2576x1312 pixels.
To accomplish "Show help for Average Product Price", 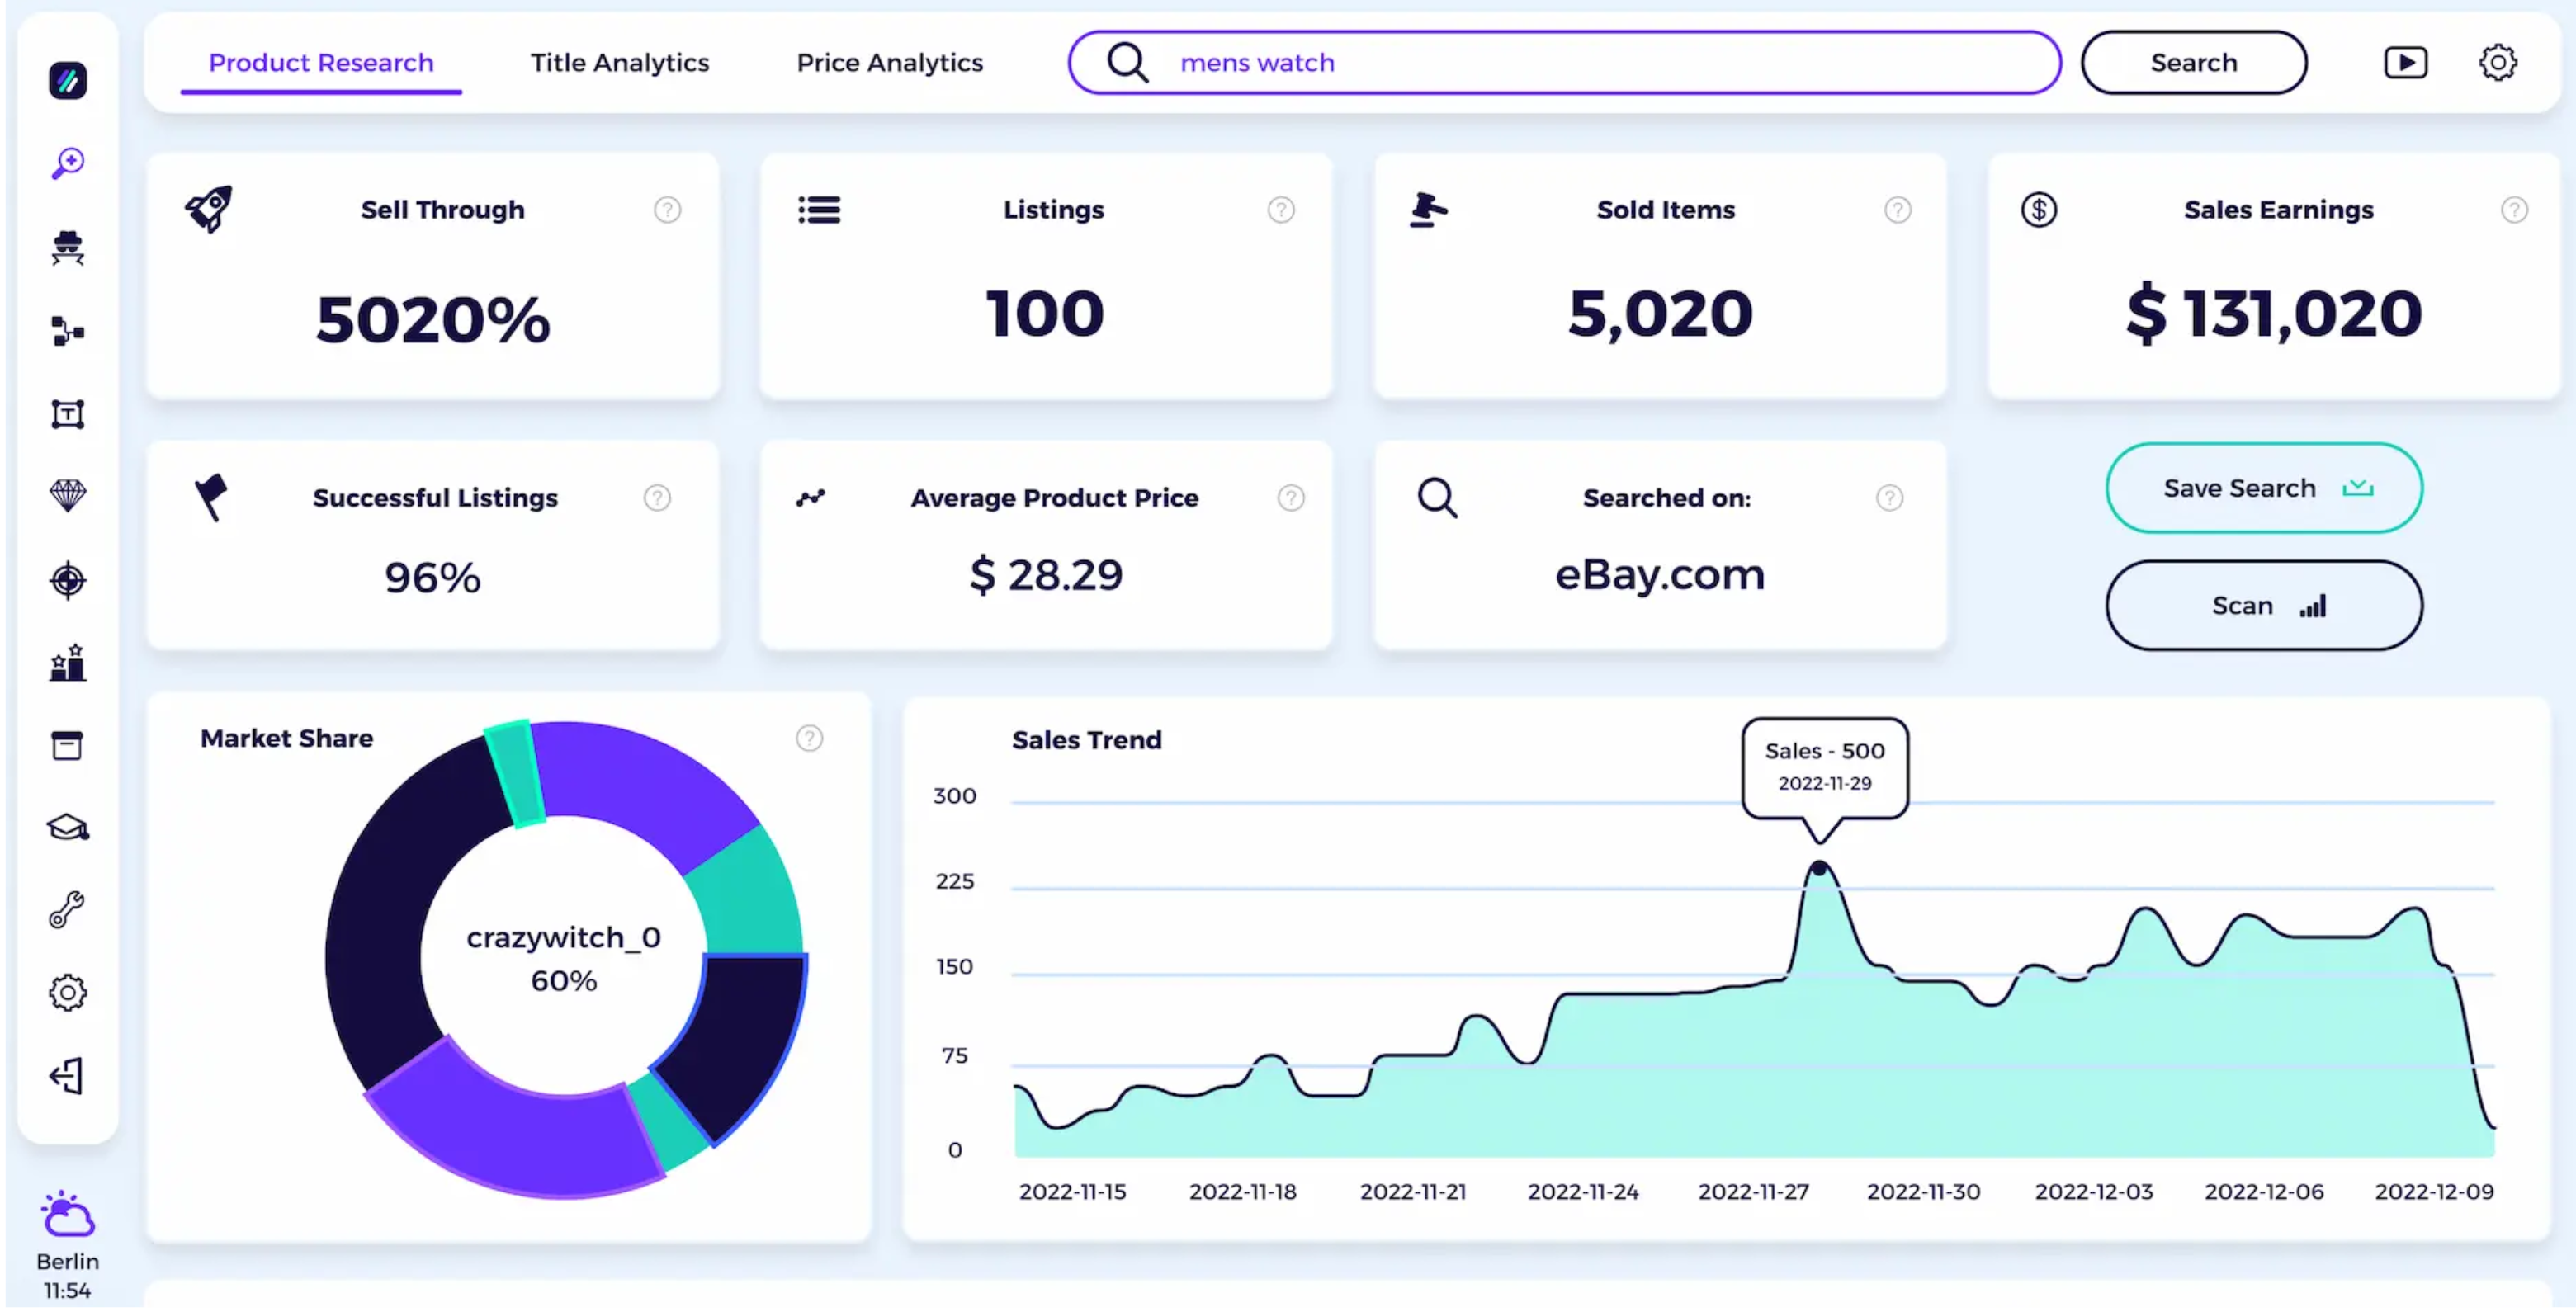I will (1291, 498).
